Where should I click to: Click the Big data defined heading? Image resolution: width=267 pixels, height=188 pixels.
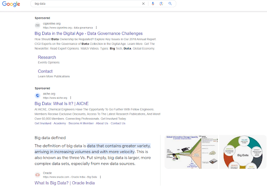pos(50,138)
